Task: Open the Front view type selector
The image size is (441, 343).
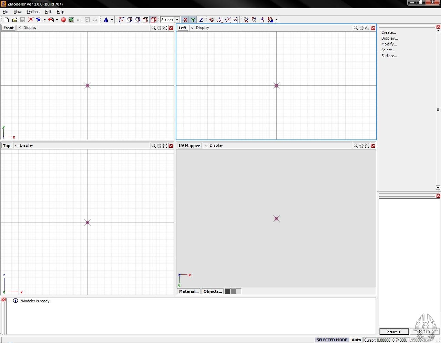Action: point(9,28)
